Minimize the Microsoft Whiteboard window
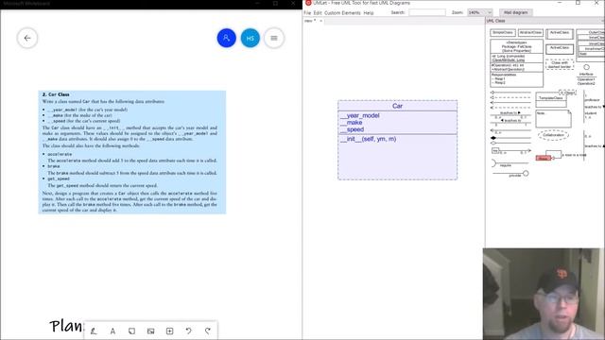Image resolution: width=605 pixels, height=340 pixels. [x=258, y=4]
